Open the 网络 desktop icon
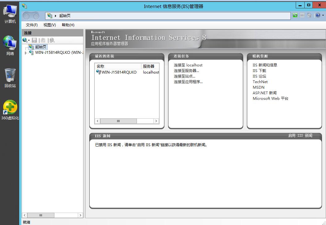Screen dimensions: 326x225 pyautogui.click(x=10, y=45)
